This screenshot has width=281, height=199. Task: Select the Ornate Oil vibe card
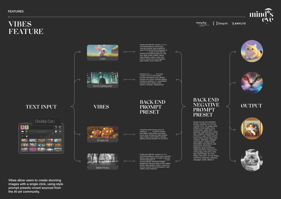point(103,134)
